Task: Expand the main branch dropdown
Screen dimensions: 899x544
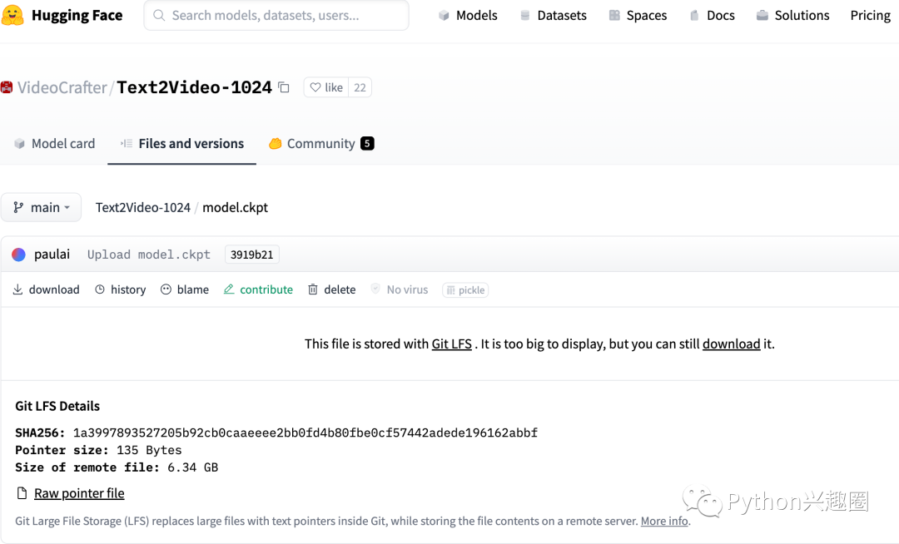Action: pos(42,207)
